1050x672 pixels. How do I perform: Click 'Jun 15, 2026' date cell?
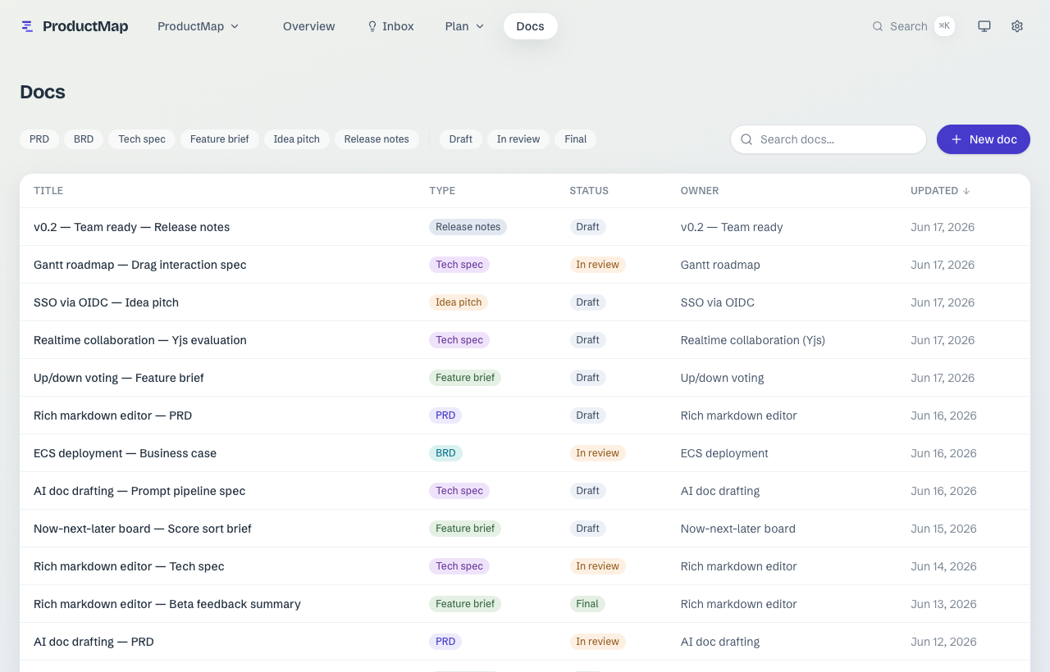pos(943,529)
